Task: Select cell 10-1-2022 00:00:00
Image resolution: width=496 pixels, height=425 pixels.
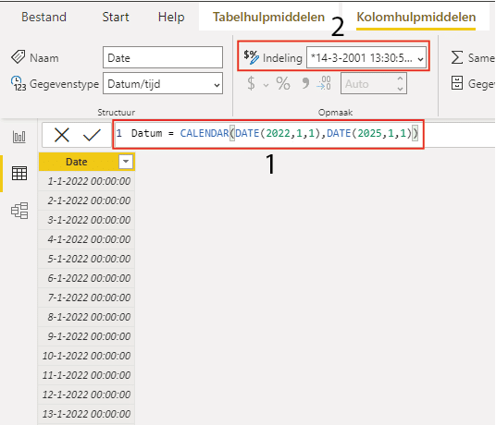Action: pos(87,356)
